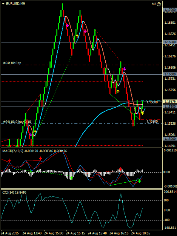Click the MACD scale value -0.001005
177x236 pixels.
pyautogui.click(x=170, y=187)
